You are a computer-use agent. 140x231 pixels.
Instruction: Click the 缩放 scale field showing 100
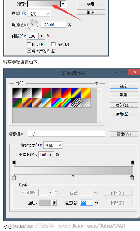coord(33,36)
